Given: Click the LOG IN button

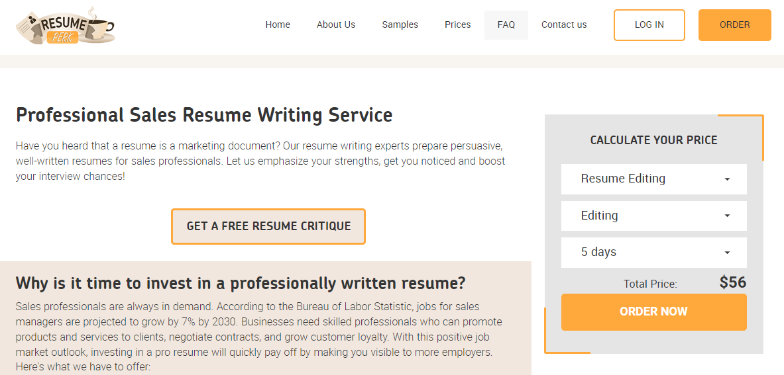Looking at the screenshot, I should [649, 25].
